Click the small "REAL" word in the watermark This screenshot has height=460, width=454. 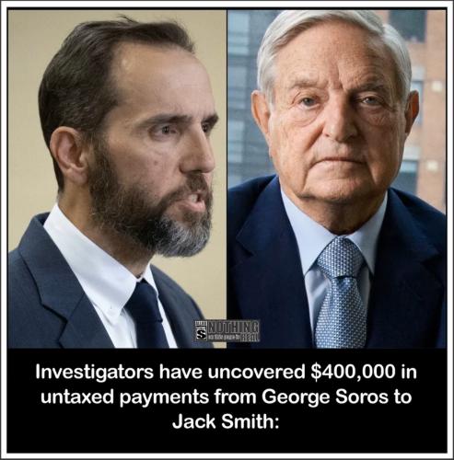tap(250, 338)
